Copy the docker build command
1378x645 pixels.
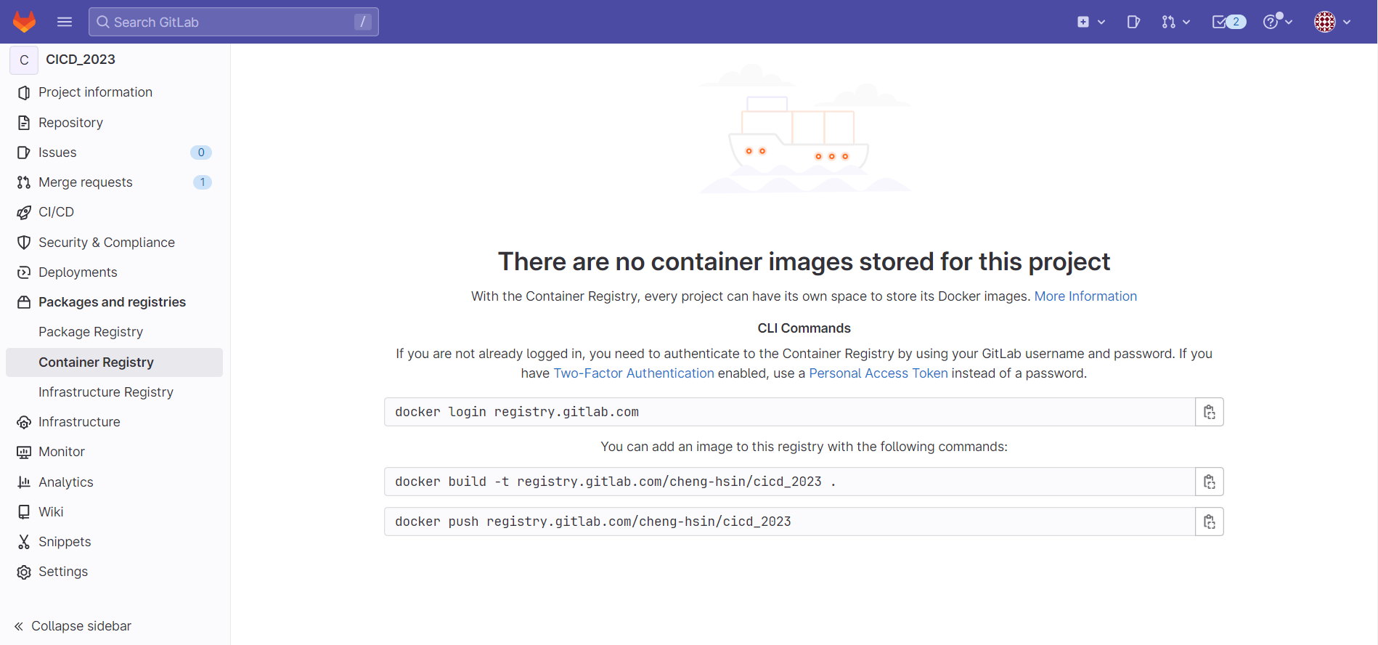point(1209,482)
